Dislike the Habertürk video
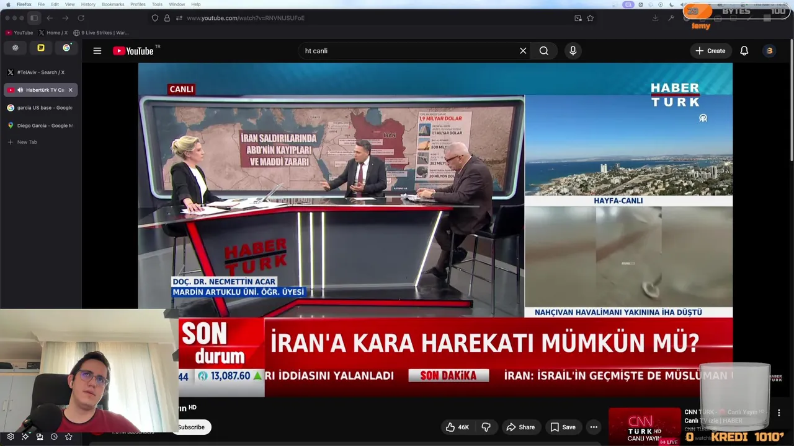Image resolution: width=794 pixels, height=446 pixels. pos(486,427)
